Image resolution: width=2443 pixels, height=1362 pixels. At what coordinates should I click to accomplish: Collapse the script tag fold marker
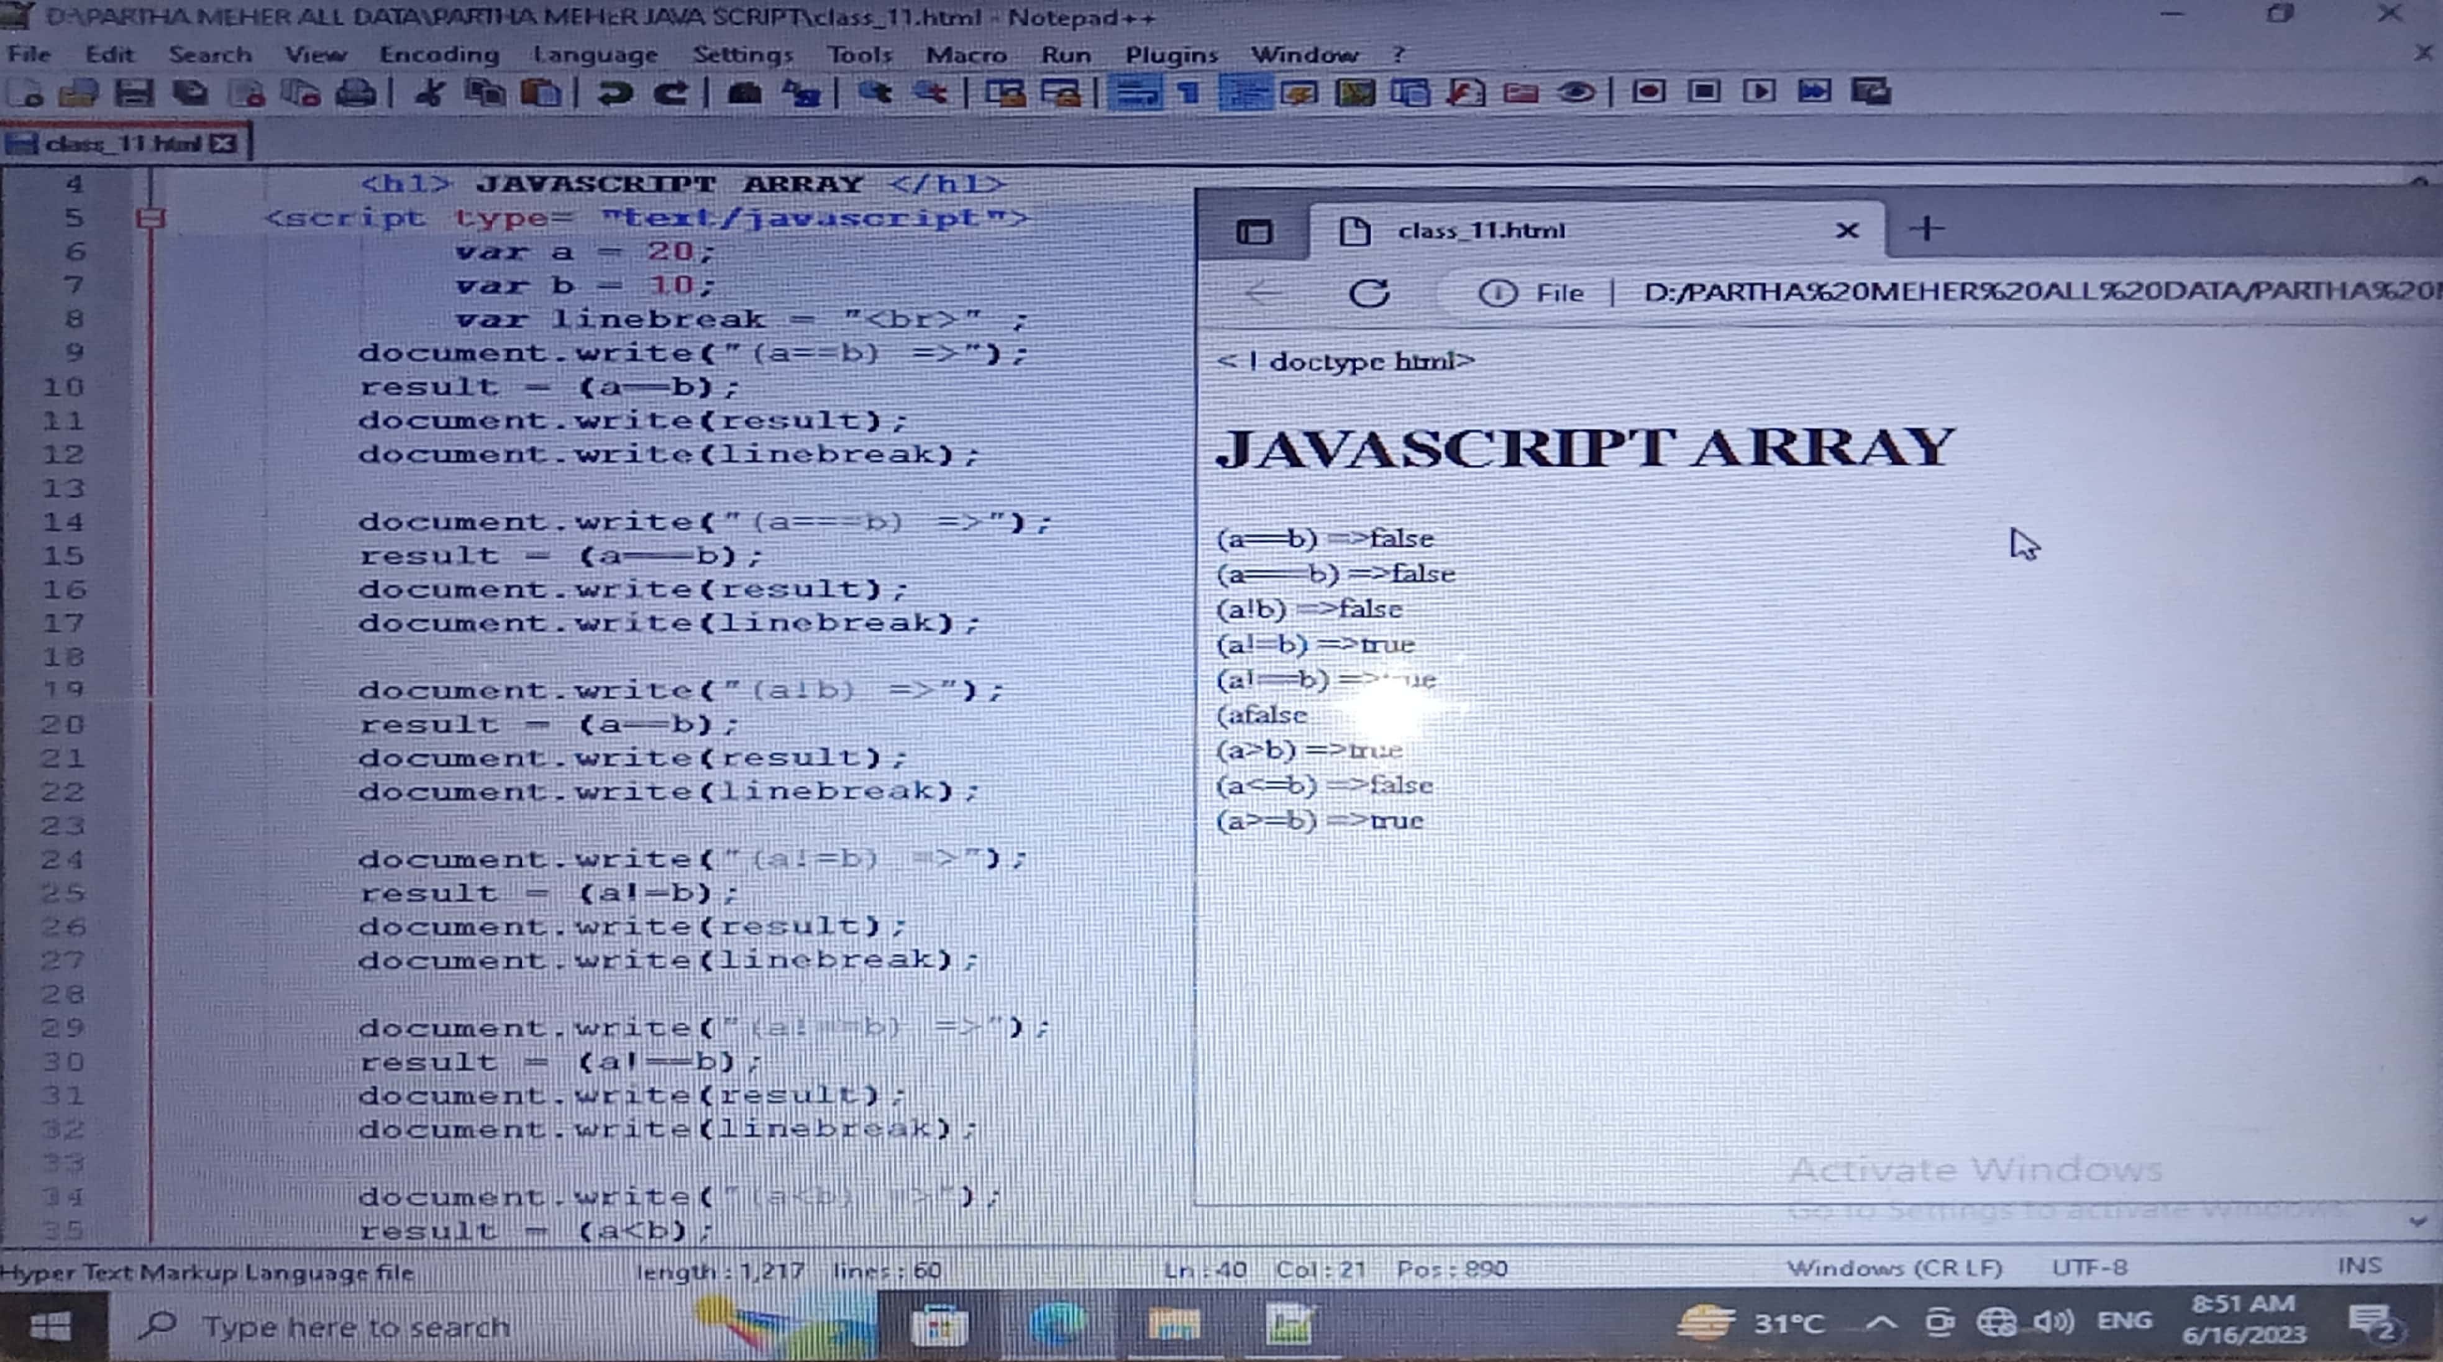(150, 219)
